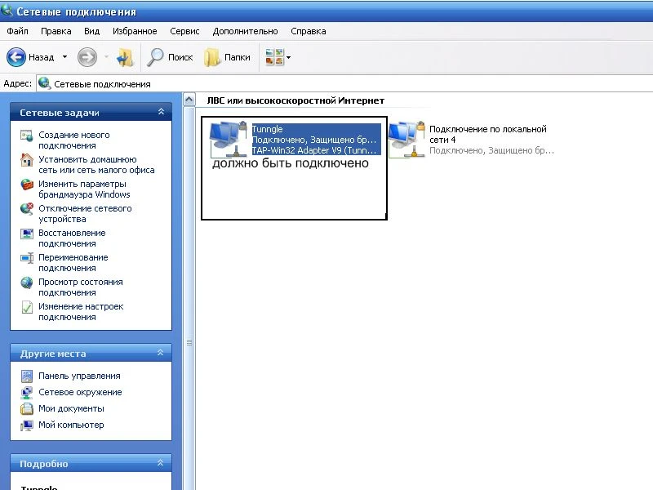Image resolution: width=653 pixels, height=490 pixels.
Task: Click Просмотр состояния подключения link
Action: (80, 287)
